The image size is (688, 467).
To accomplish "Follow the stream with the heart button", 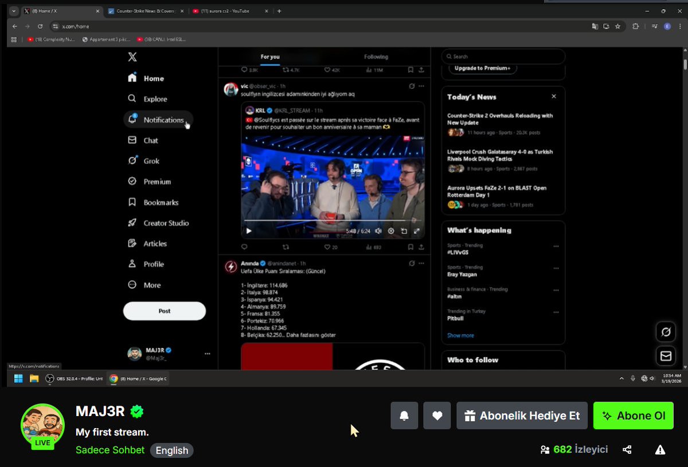I will (x=437, y=415).
